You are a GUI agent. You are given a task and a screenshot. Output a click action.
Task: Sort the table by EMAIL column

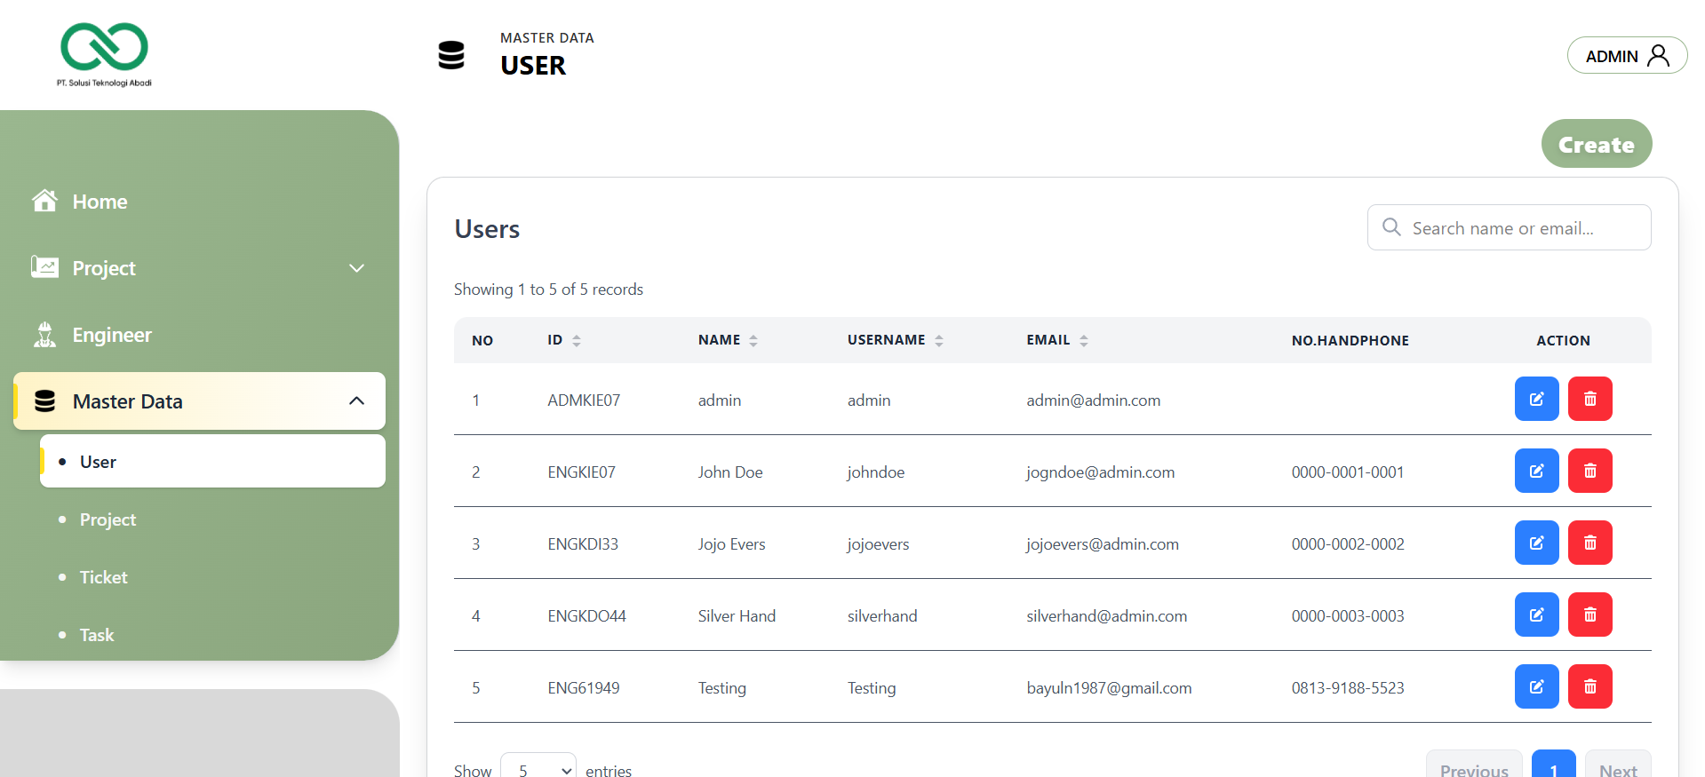tap(1084, 340)
